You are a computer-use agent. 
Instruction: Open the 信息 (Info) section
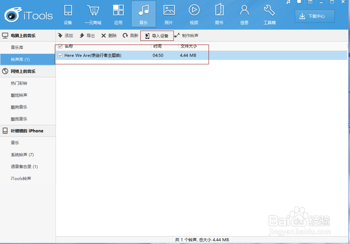tap(244, 14)
